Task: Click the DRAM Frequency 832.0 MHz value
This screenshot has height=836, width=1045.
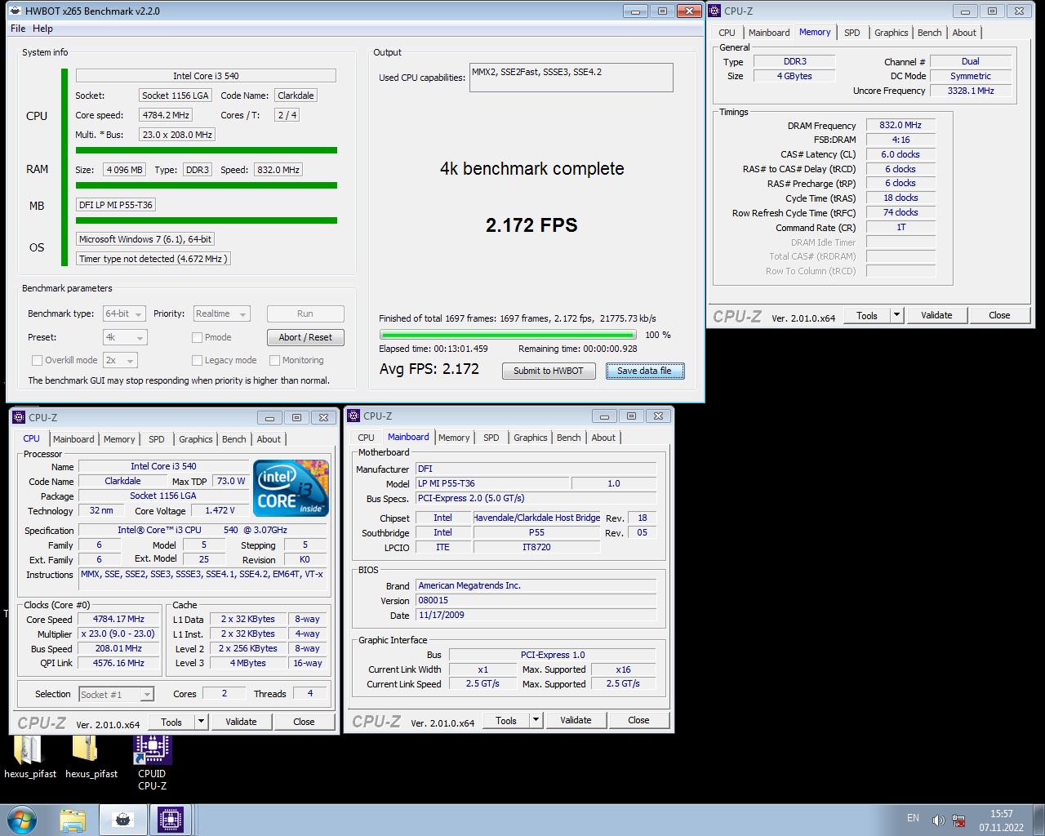Action: click(x=900, y=125)
